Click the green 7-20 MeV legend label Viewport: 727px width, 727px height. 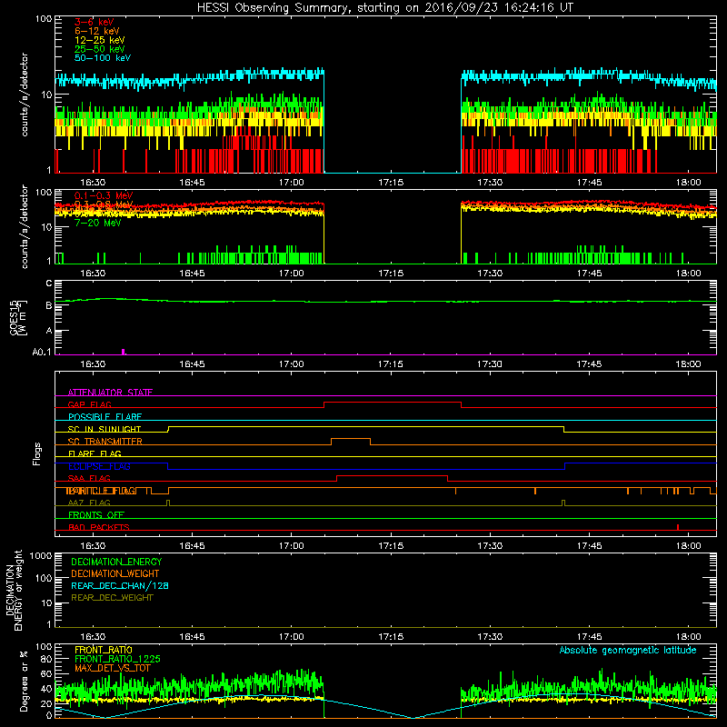(x=98, y=223)
